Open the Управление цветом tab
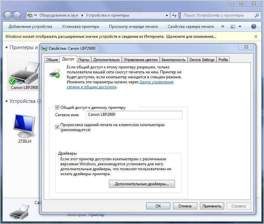The height and width of the screenshot is (224, 264). pyautogui.click(x=140, y=60)
